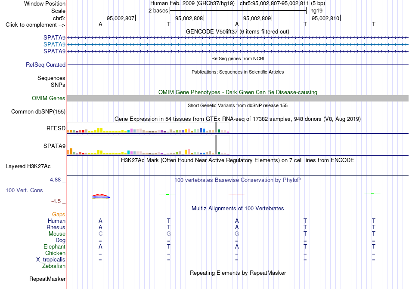The height and width of the screenshot is (289, 409).
Task: Click the Sequences track label
Action: pos(51,78)
